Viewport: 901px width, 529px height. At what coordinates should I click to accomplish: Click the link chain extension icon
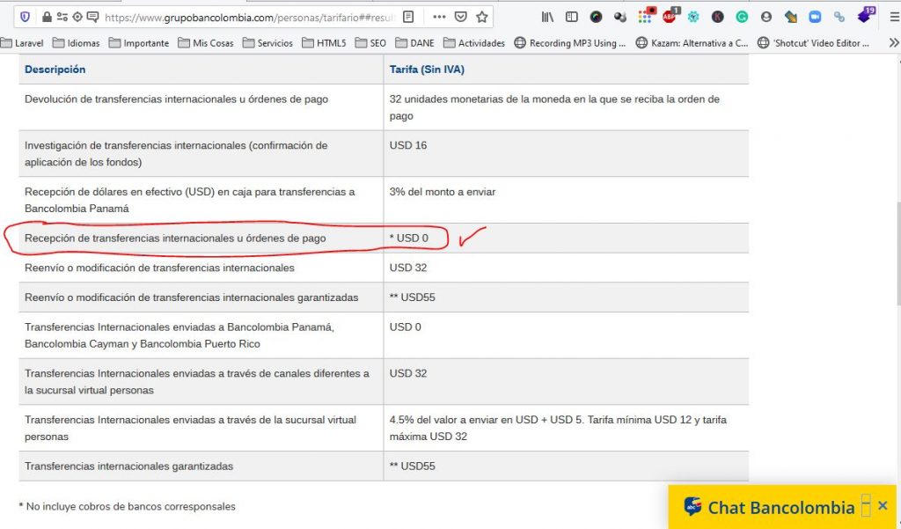(x=839, y=18)
